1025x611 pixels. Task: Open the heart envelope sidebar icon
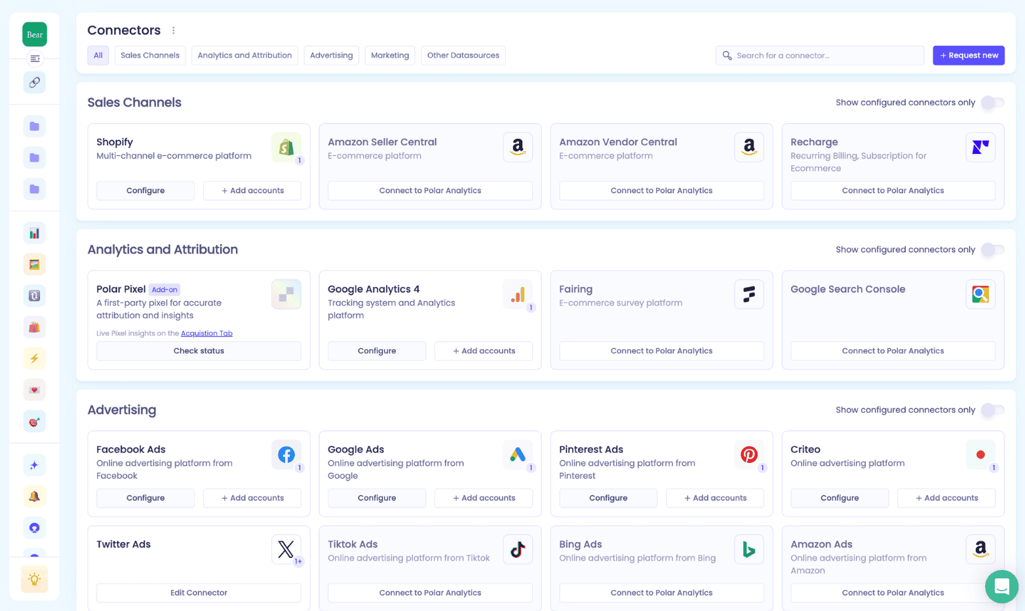coord(35,390)
